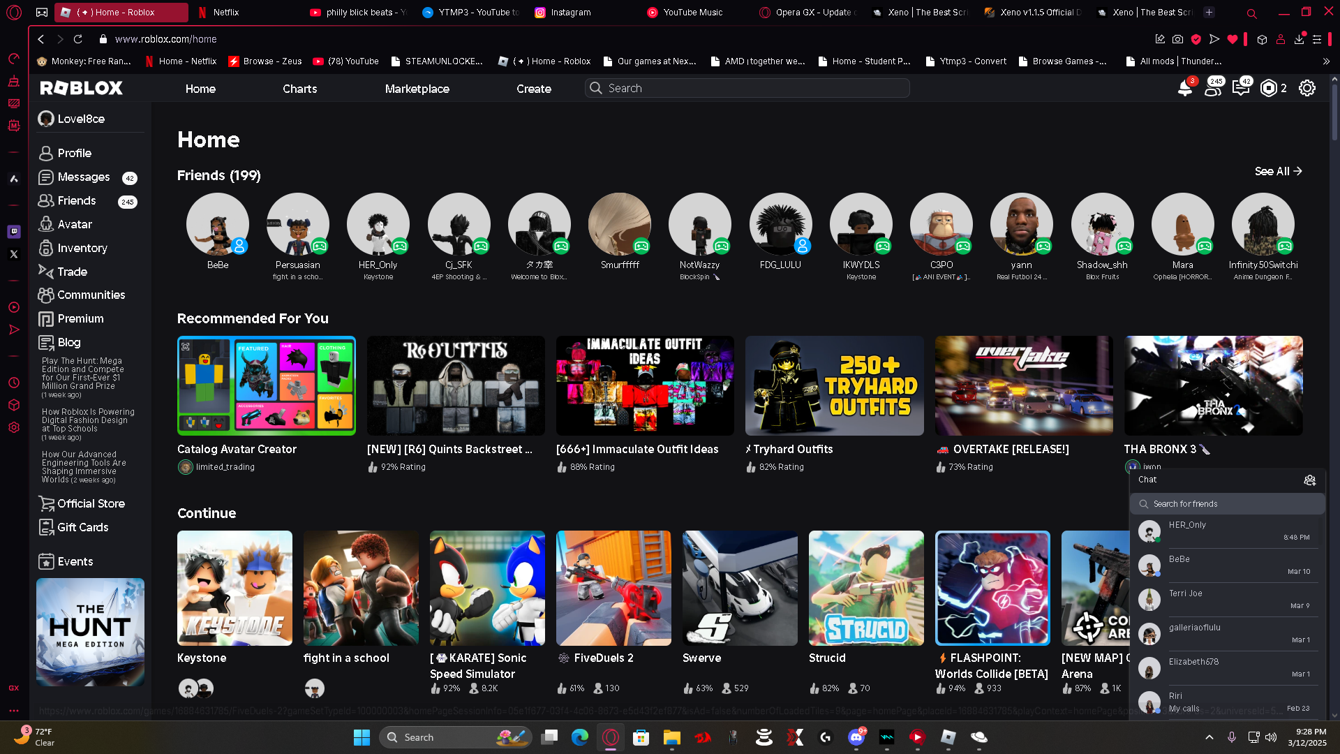The width and height of the screenshot is (1340, 754).
Task: Open the messages icon in top bar
Action: [1241, 88]
